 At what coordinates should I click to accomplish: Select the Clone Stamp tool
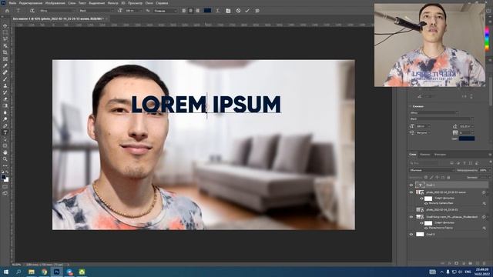[x=5, y=85]
